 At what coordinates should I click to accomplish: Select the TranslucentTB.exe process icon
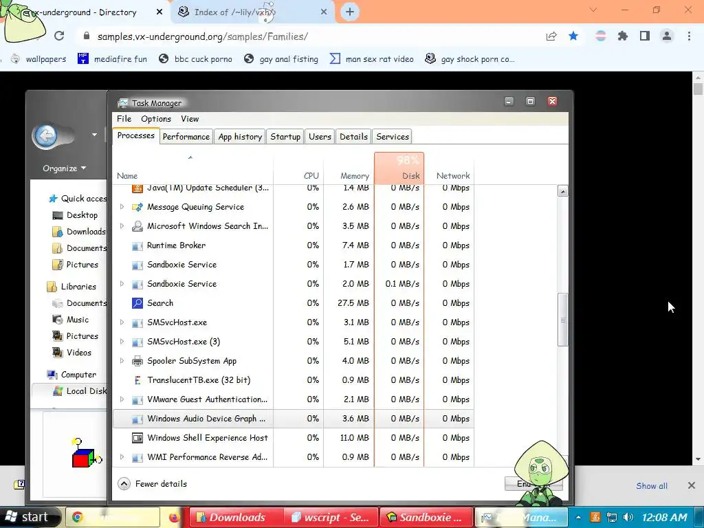click(x=137, y=380)
